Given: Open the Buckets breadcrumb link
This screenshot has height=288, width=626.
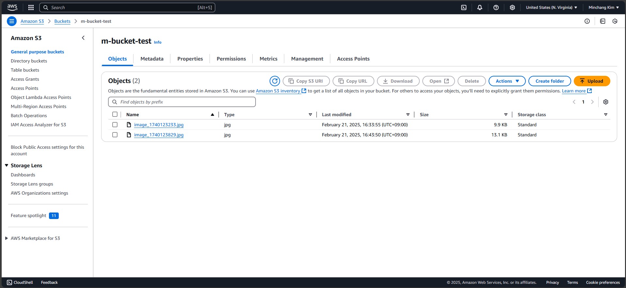Looking at the screenshot, I should coord(62,21).
